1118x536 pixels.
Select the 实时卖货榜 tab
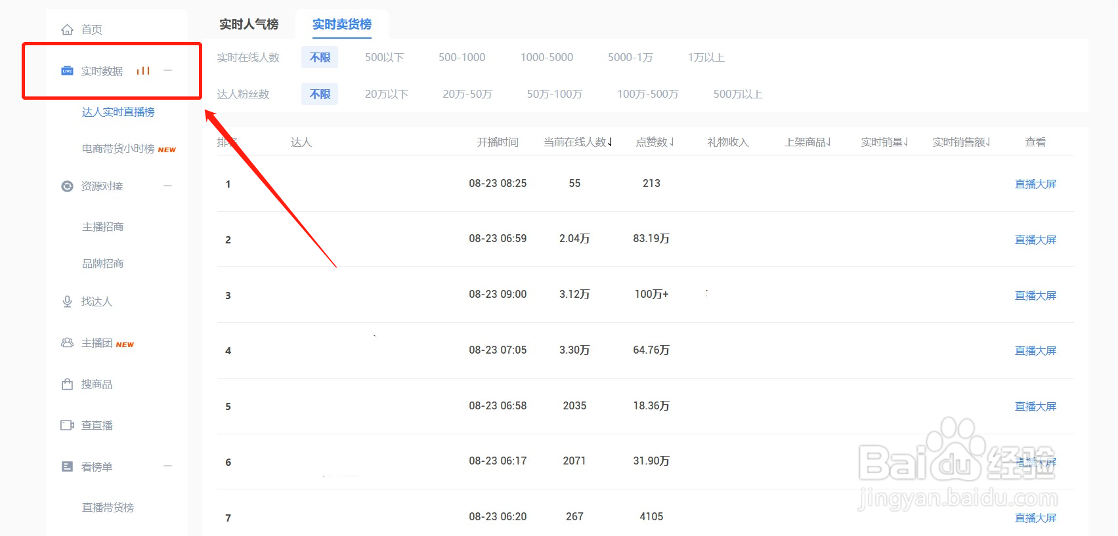point(342,24)
